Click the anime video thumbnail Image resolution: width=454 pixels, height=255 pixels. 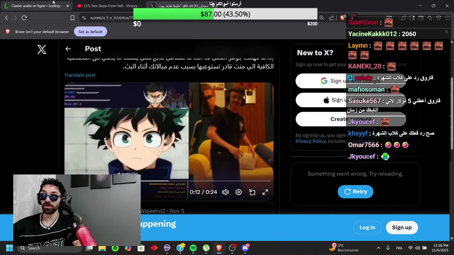point(168,141)
